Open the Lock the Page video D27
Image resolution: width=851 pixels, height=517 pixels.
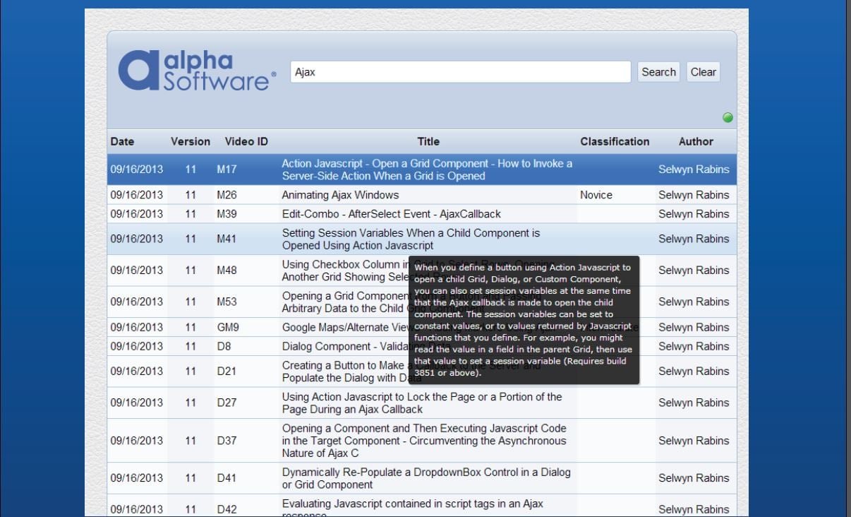click(421, 403)
